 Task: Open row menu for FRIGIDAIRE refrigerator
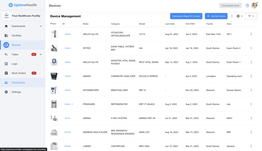click(x=251, y=104)
